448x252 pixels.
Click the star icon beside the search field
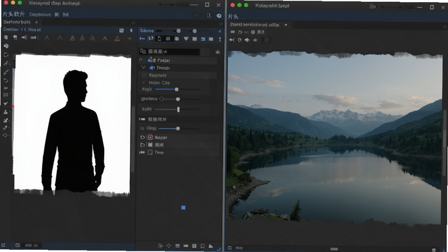pos(217,52)
